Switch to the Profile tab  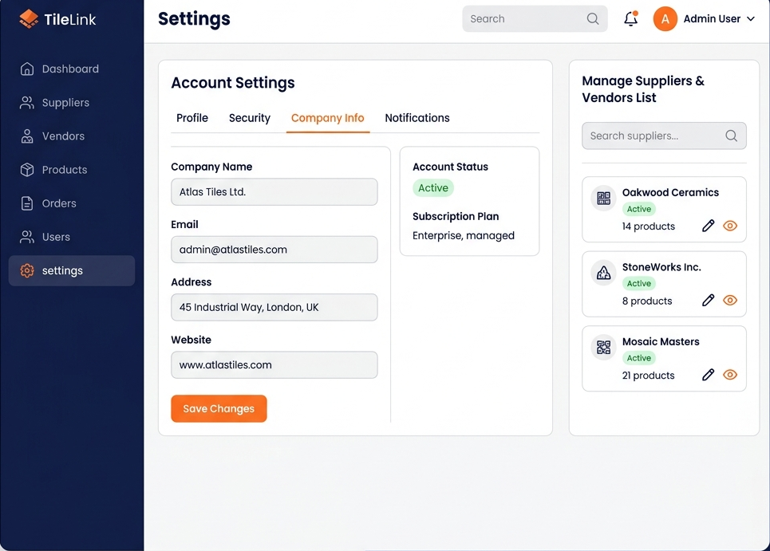[x=192, y=118]
